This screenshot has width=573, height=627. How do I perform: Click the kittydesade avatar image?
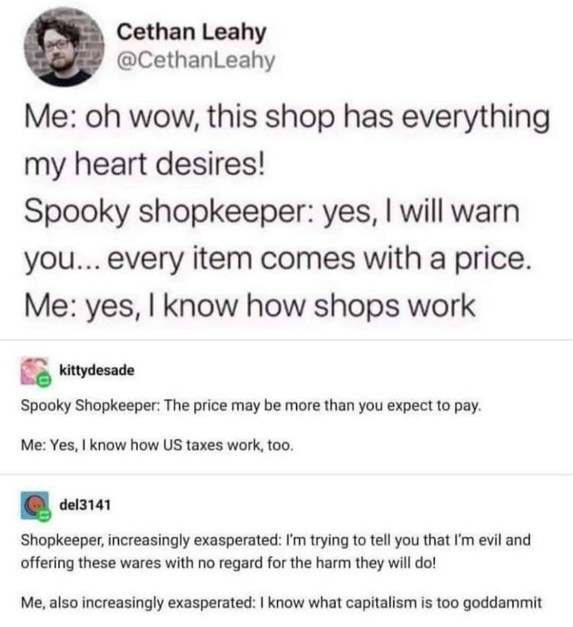coord(34,371)
